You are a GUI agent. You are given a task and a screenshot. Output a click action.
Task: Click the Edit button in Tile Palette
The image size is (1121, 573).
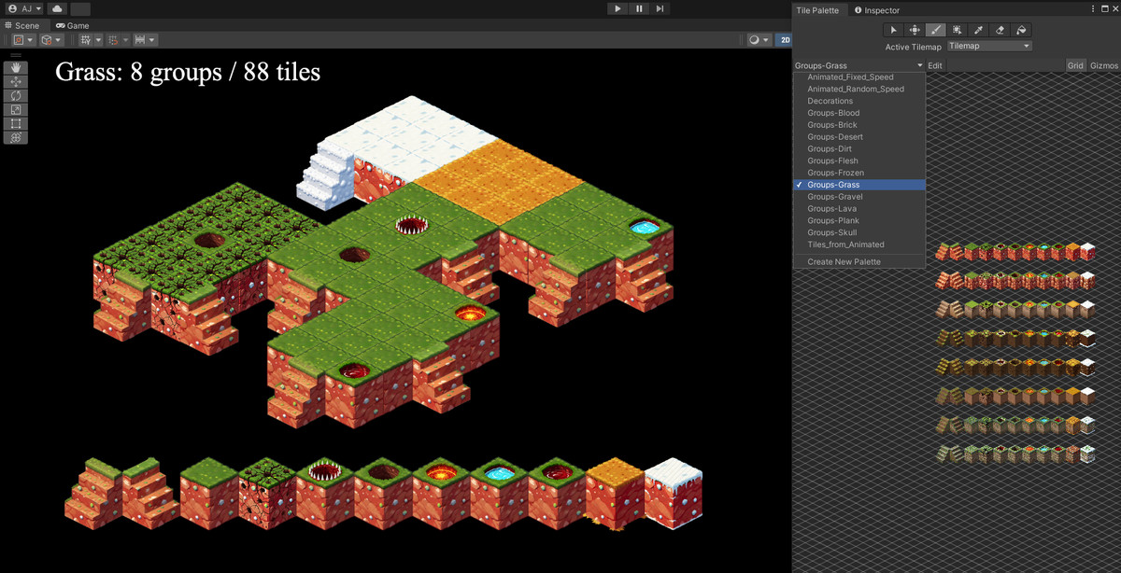[x=935, y=64]
